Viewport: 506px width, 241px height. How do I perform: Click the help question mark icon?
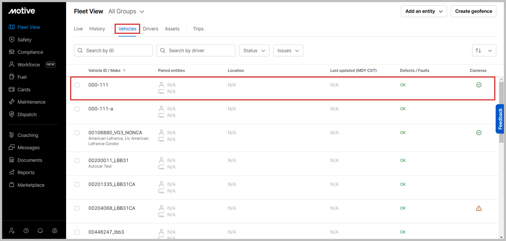coord(26,231)
